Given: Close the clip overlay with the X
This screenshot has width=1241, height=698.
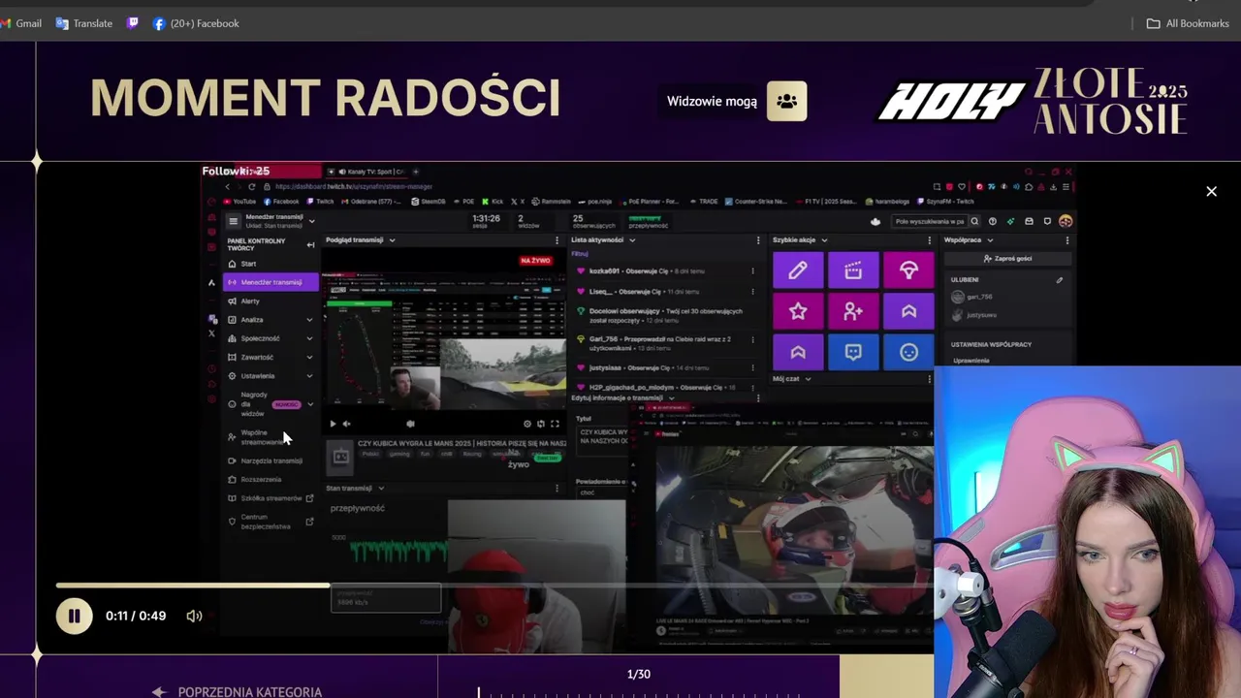Looking at the screenshot, I should 1211,191.
